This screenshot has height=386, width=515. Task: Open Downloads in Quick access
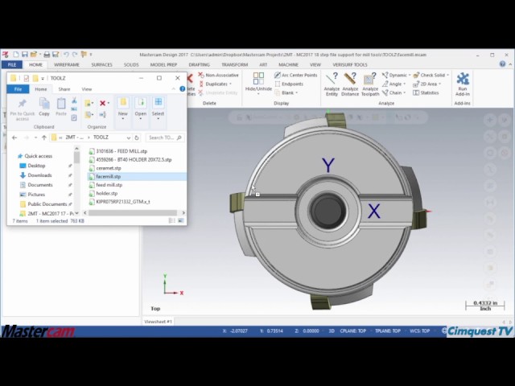coord(39,175)
